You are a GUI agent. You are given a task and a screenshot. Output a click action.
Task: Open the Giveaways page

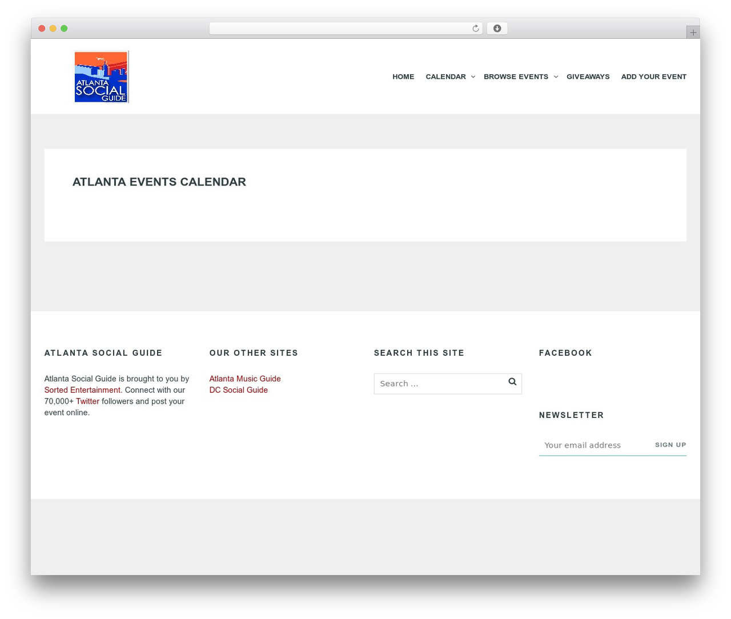pos(588,77)
